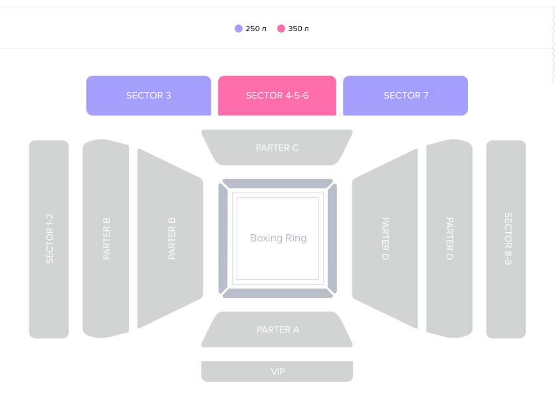Click the Sector 1-2 block
555x404 pixels.
49,239
